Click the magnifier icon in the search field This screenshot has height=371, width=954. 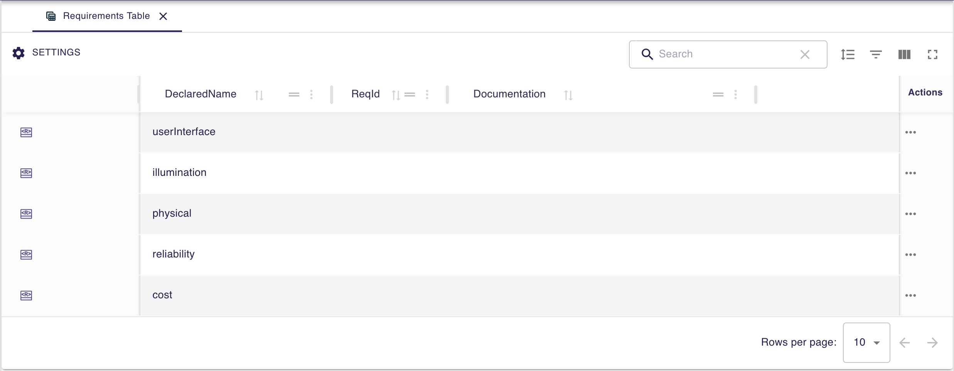pos(647,54)
